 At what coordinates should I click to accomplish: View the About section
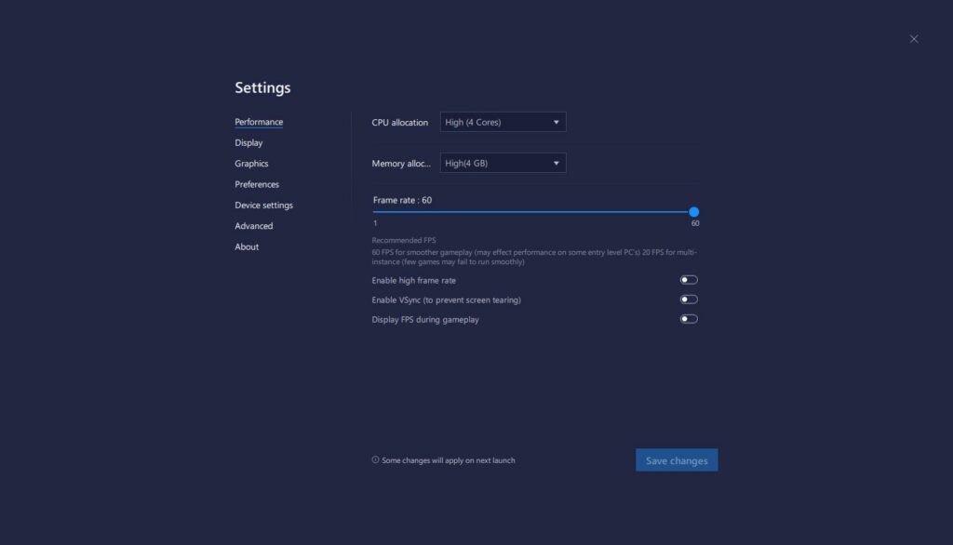(246, 246)
